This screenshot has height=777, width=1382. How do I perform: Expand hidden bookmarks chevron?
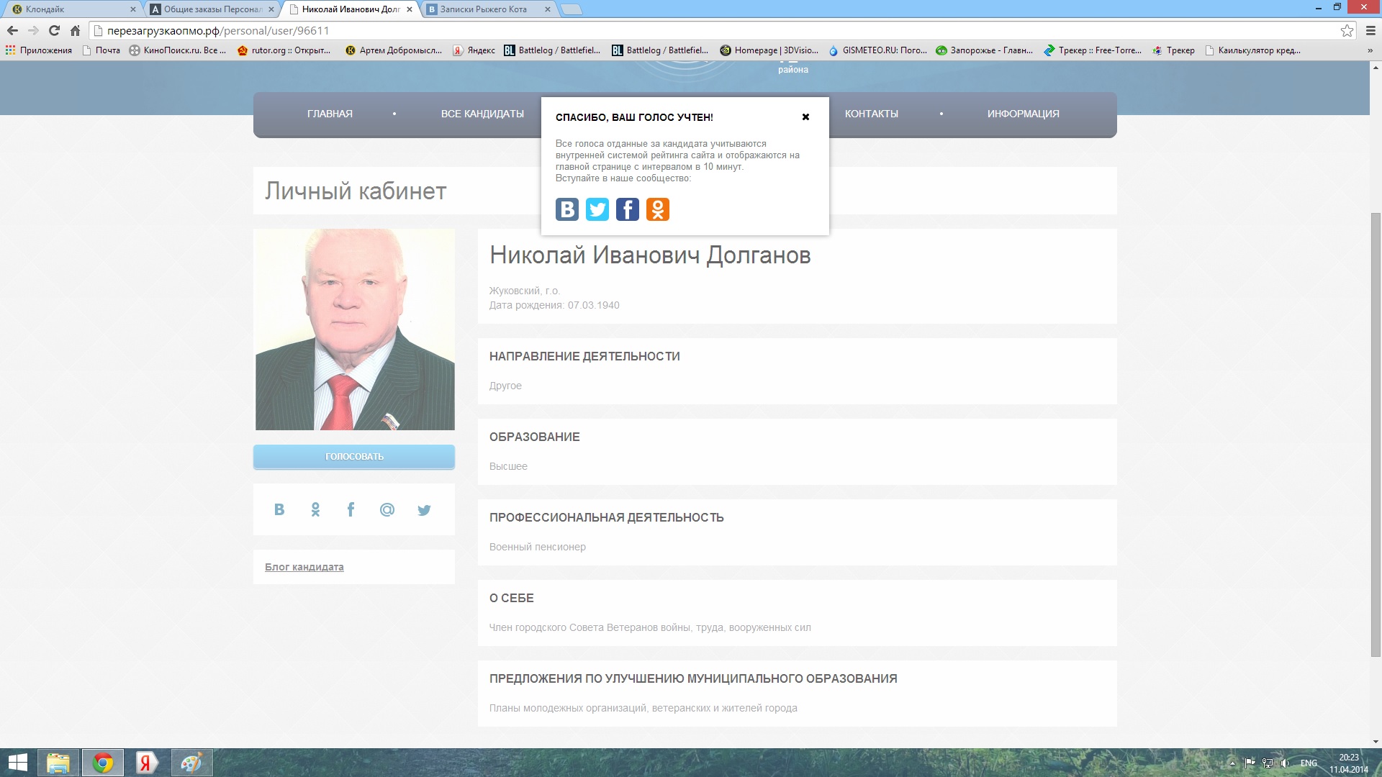pos(1370,50)
